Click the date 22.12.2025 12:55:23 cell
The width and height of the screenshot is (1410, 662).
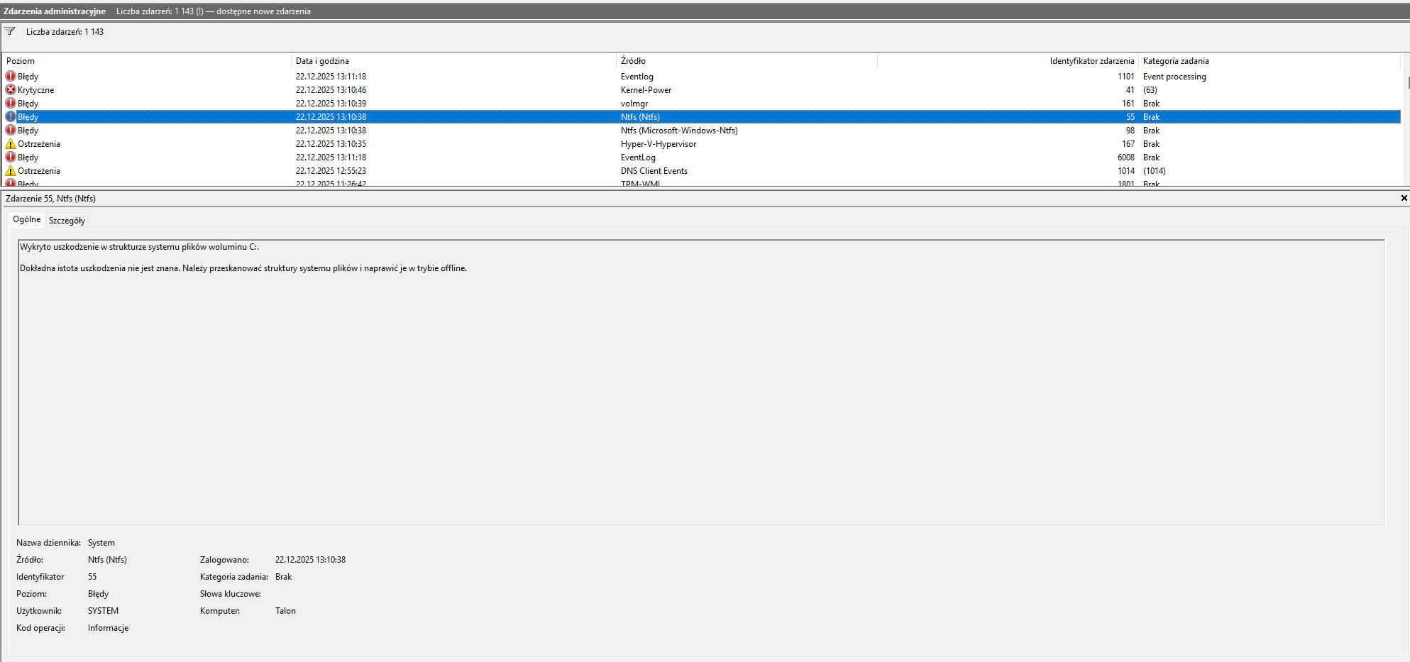pyautogui.click(x=331, y=171)
